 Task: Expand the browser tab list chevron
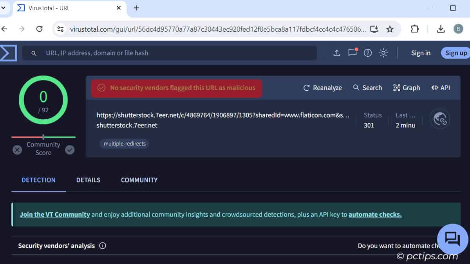(3, 8)
